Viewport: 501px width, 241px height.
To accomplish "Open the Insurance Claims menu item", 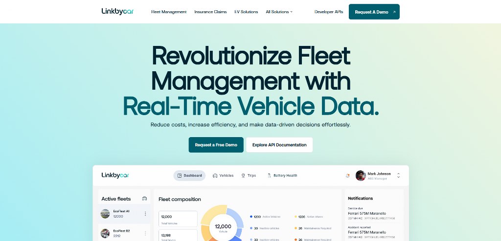I will click(210, 12).
